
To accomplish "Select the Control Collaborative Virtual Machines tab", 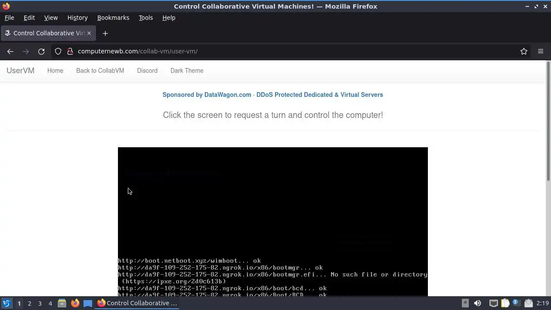I will pyautogui.click(x=47, y=33).
